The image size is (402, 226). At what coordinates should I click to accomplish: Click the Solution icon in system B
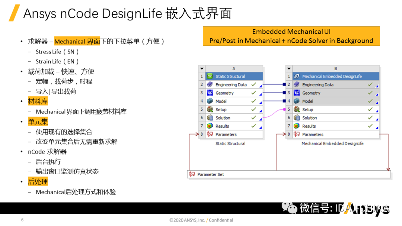click(297, 118)
